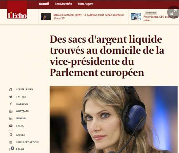Share through the WhatsApp icon
This screenshot has height=153, width=179.
(x=11, y=111)
